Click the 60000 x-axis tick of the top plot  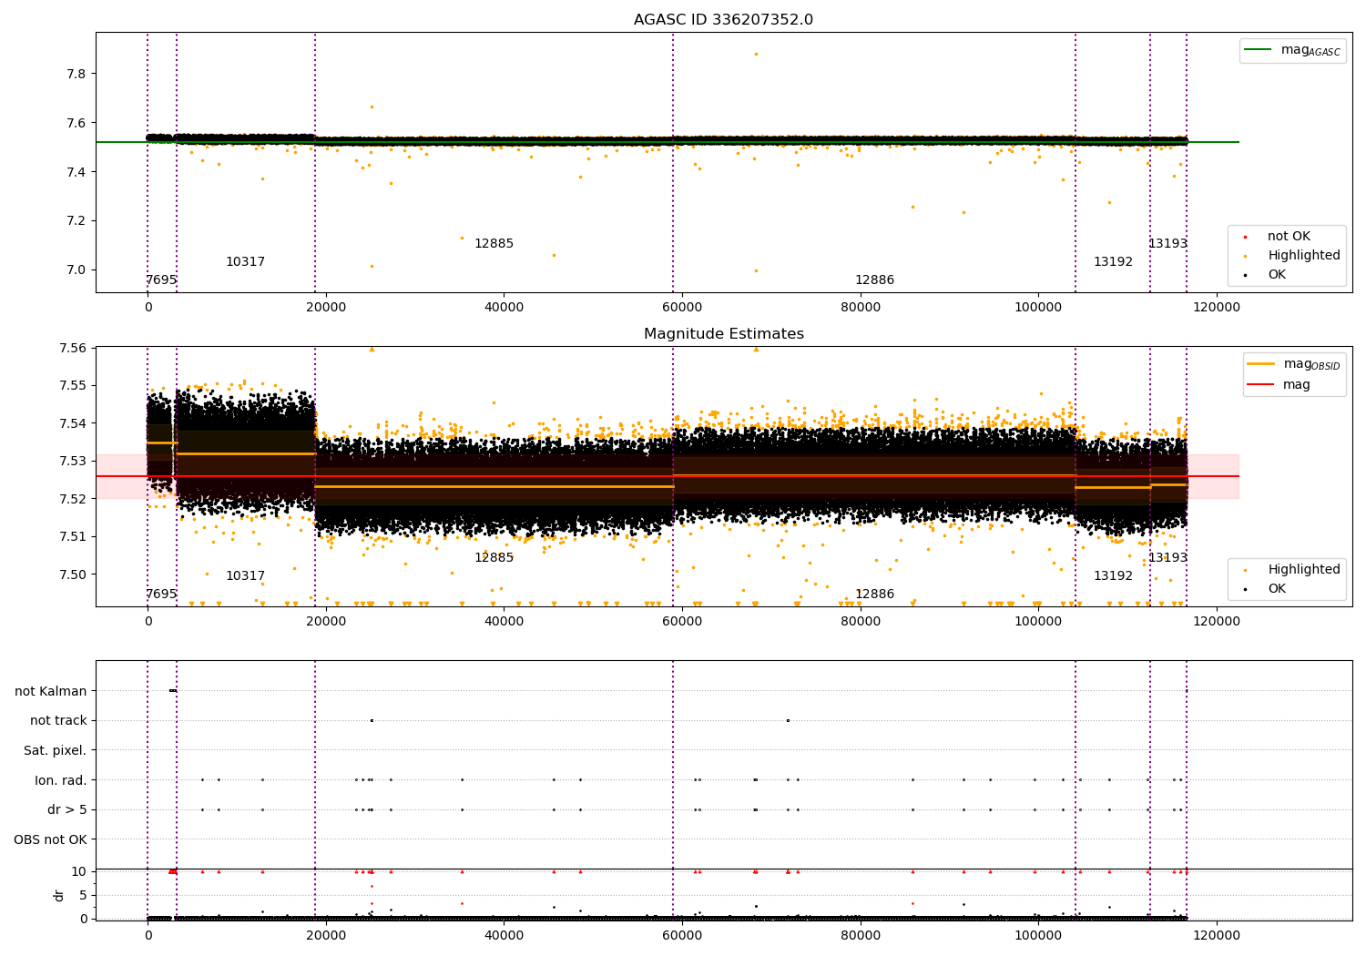[x=682, y=308]
